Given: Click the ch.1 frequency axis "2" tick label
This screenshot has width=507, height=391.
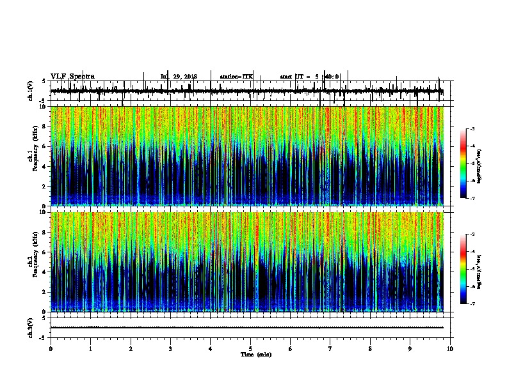Looking at the screenshot, I should tap(44, 187).
